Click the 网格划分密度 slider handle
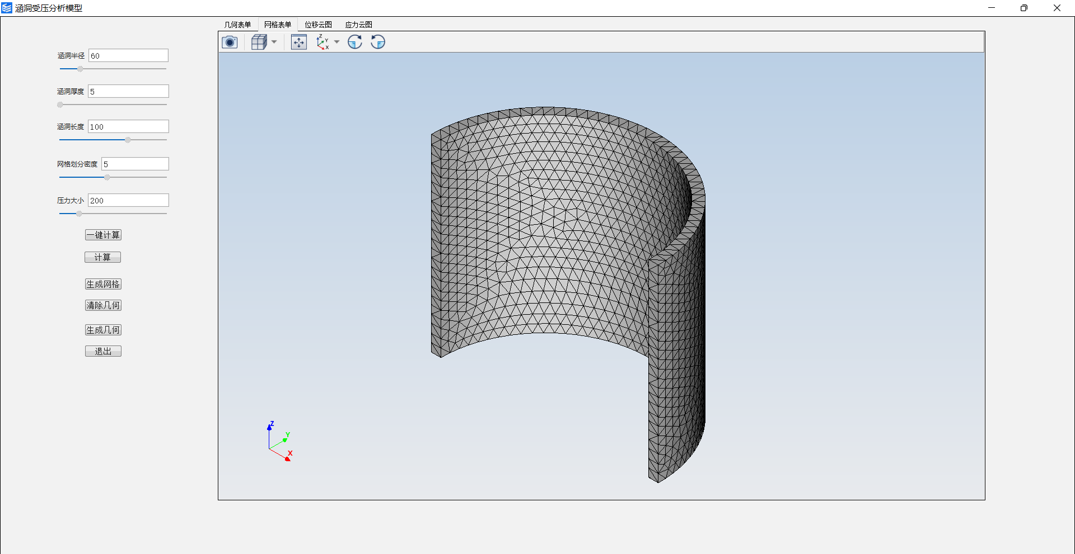The image size is (1075, 554). click(x=107, y=177)
